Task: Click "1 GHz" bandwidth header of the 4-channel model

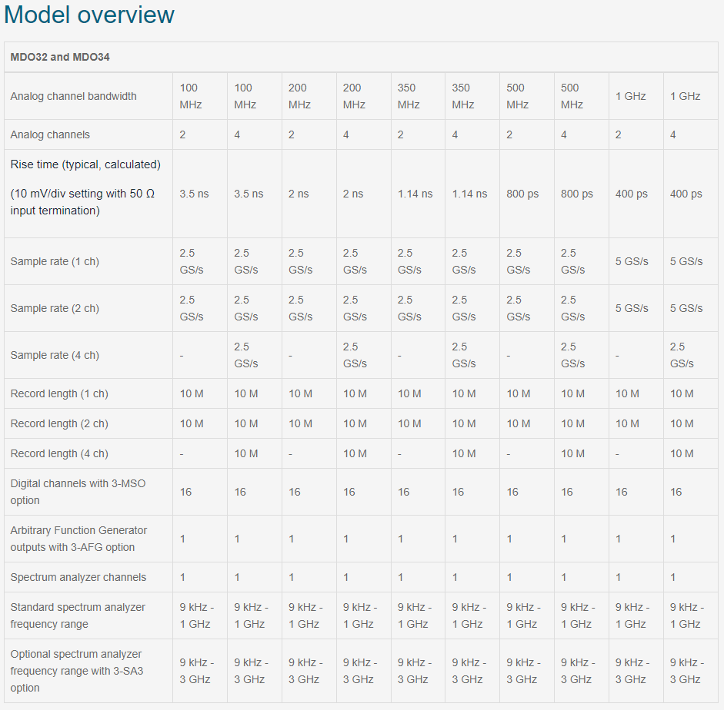Action: pos(686,96)
